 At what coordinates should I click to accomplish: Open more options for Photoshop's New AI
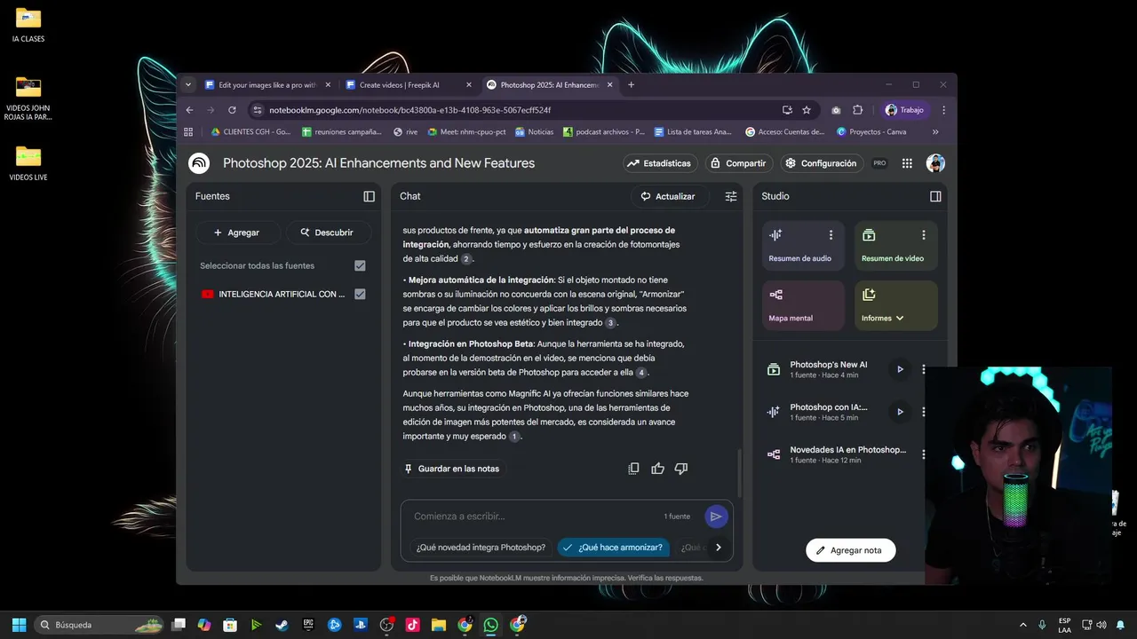tap(923, 369)
